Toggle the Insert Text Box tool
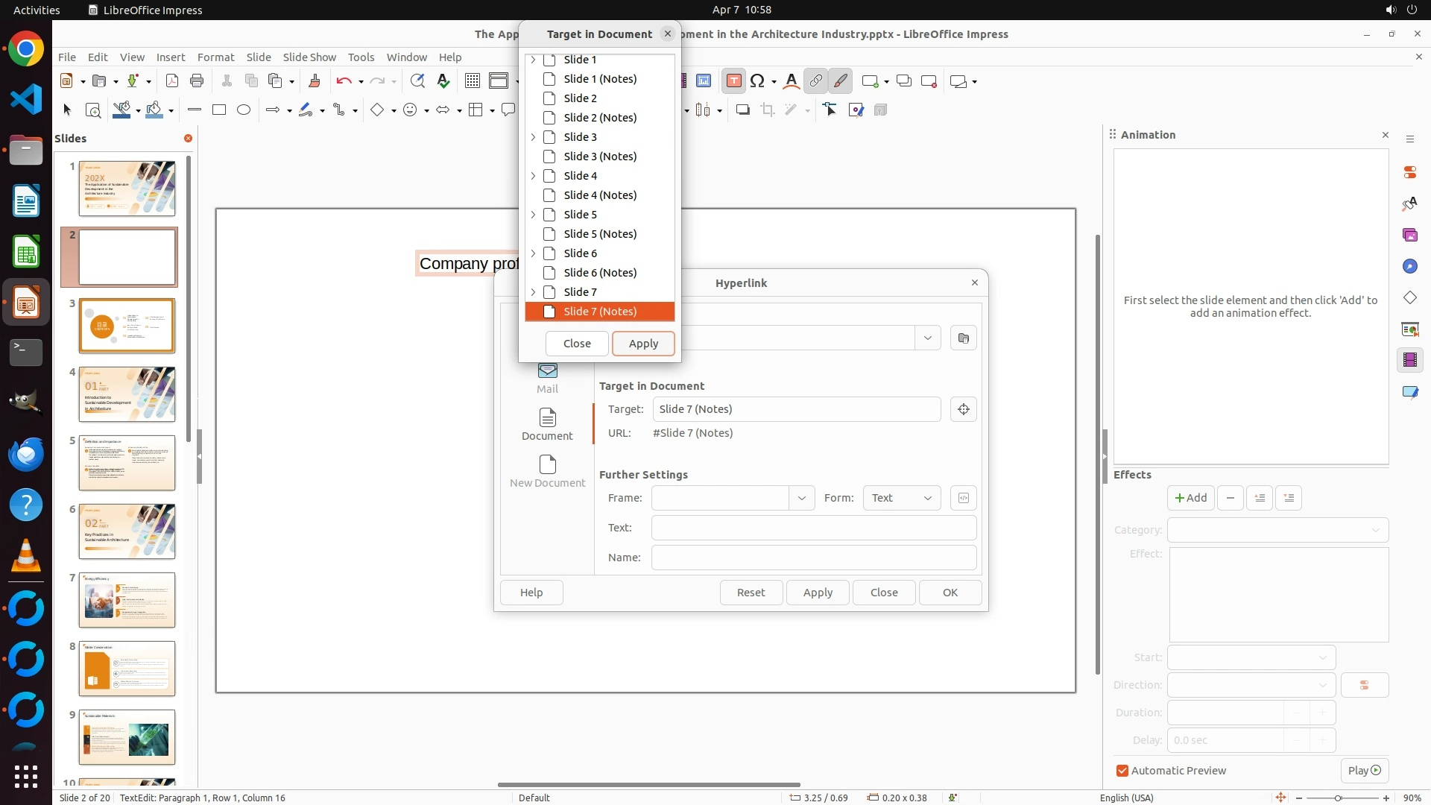Viewport: 1431px width, 805px height. (733, 81)
